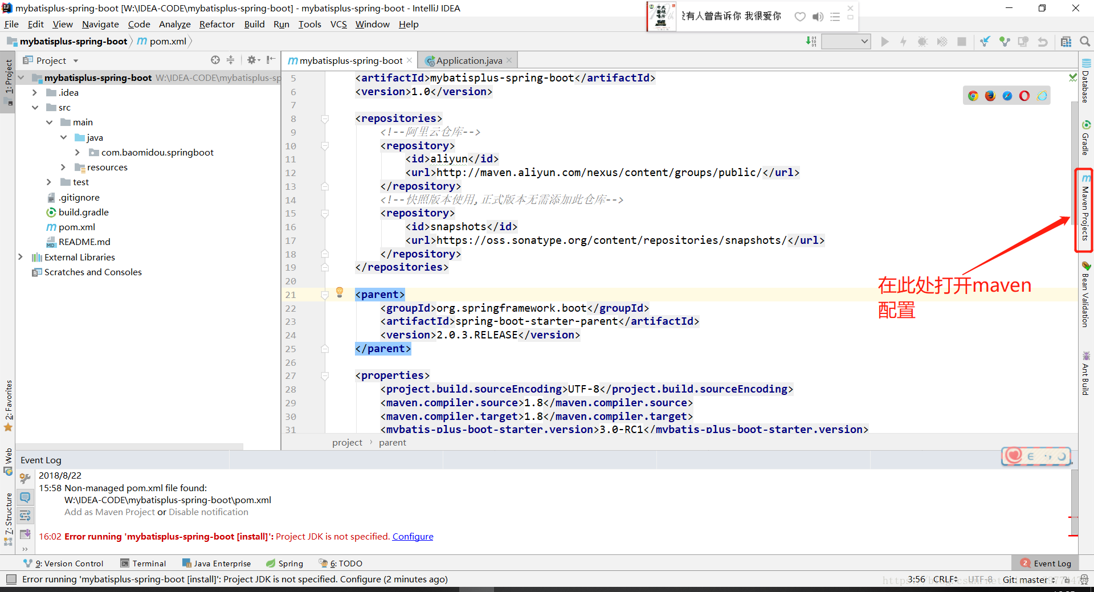The image size is (1094, 592).
Task: Open the Navigate menu
Action: coord(100,24)
